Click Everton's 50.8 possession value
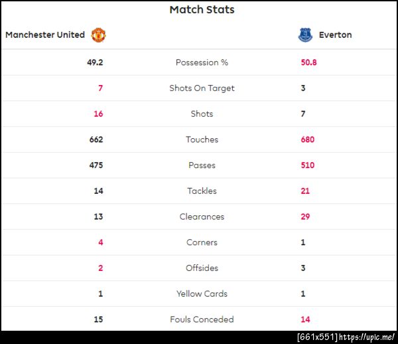Image resolution: width=398 pixels, height=344 pixels. tap(309, 62)
